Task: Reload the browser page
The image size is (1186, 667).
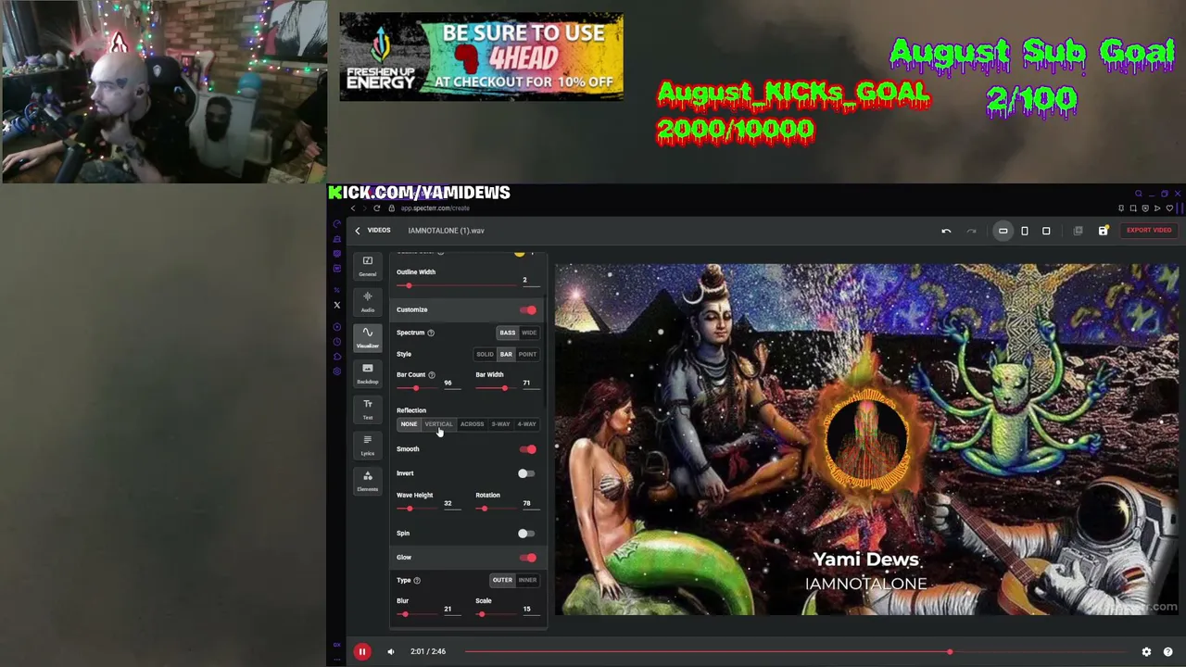Action: coord(376,208)
